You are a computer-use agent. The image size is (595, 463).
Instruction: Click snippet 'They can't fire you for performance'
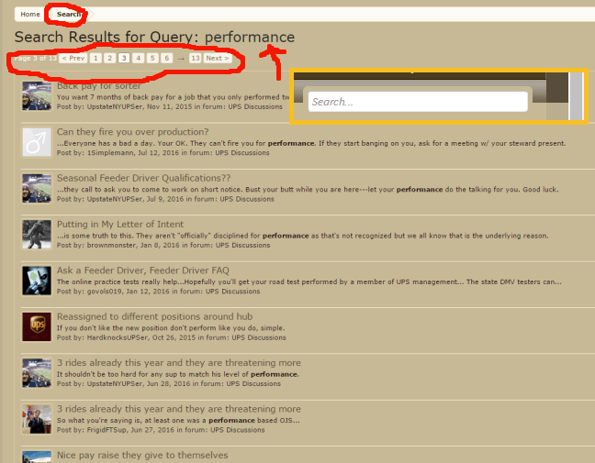253,144
